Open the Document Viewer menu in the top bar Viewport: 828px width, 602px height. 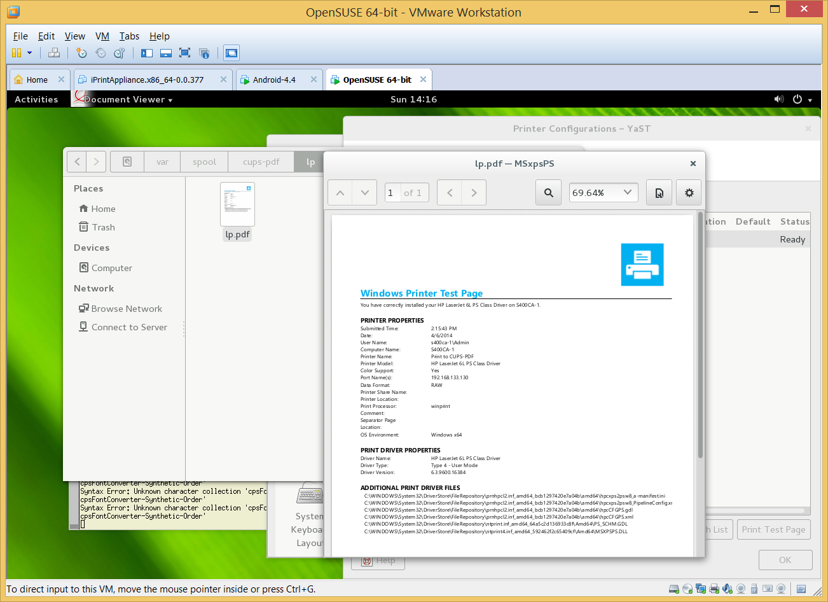[125, 99]
